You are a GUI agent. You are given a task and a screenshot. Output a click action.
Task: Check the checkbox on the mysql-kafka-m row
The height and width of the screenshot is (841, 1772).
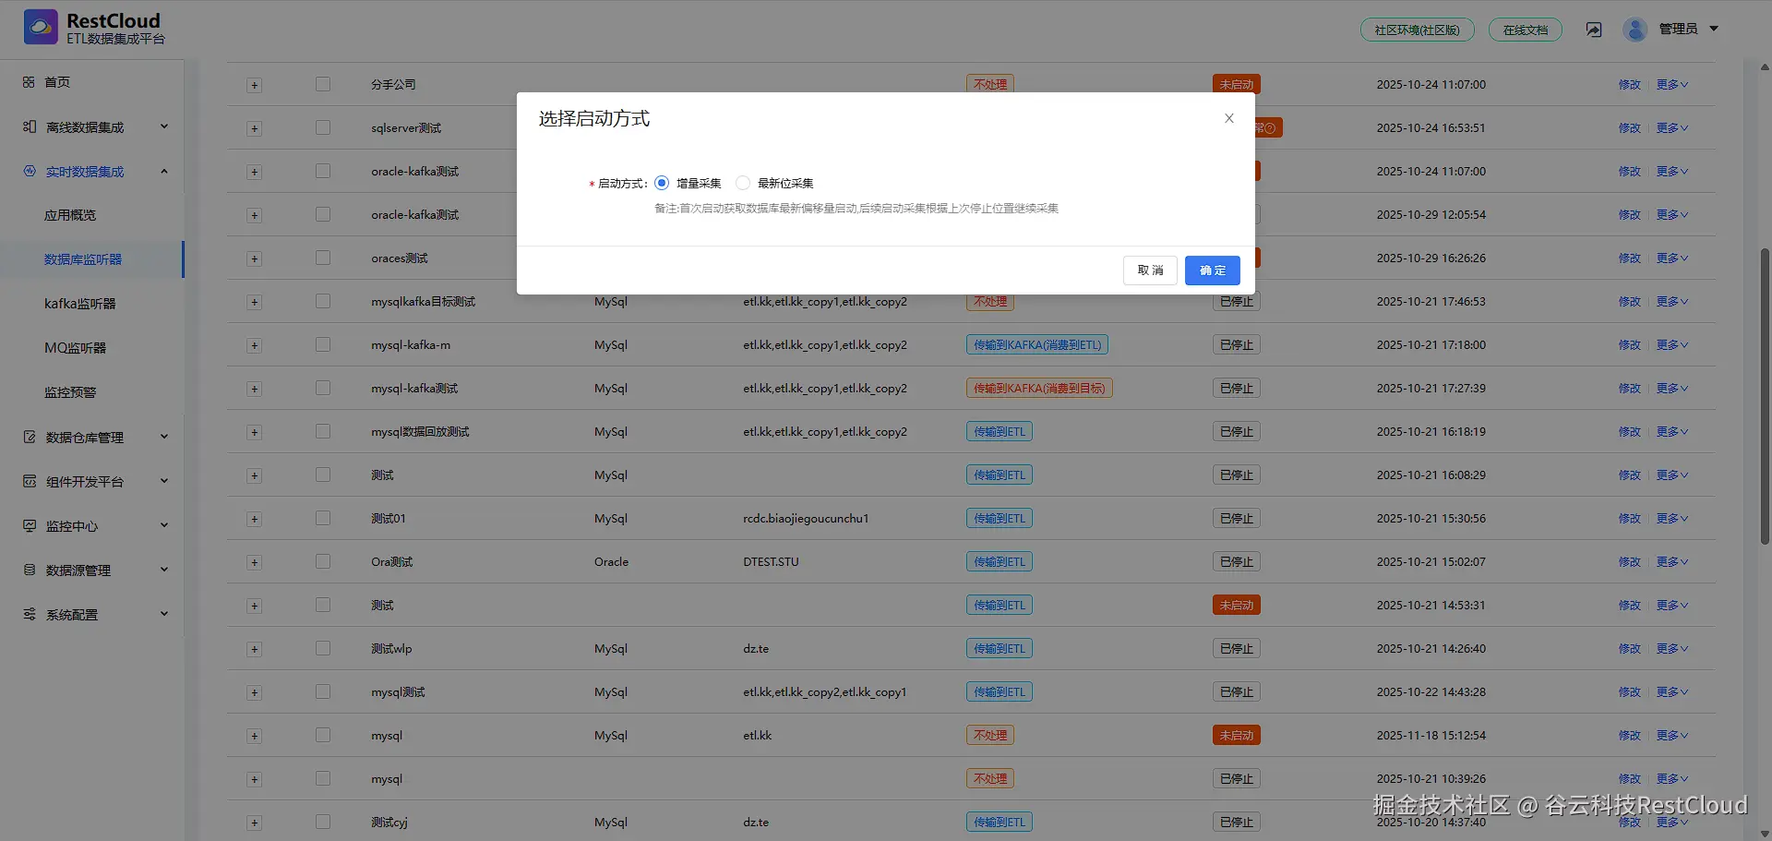[x=322, y=344]
